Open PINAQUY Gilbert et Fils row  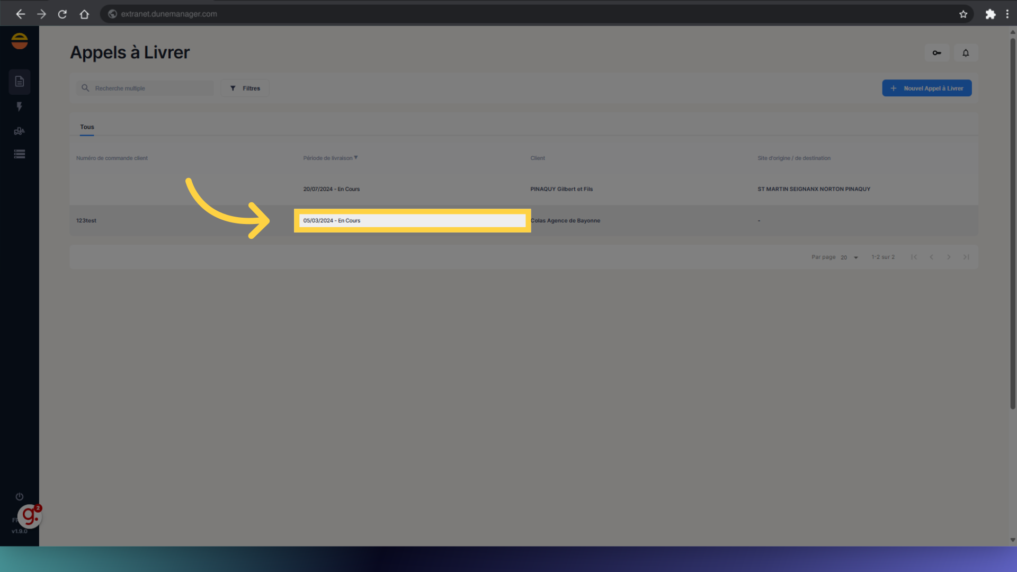pos(561,189)
